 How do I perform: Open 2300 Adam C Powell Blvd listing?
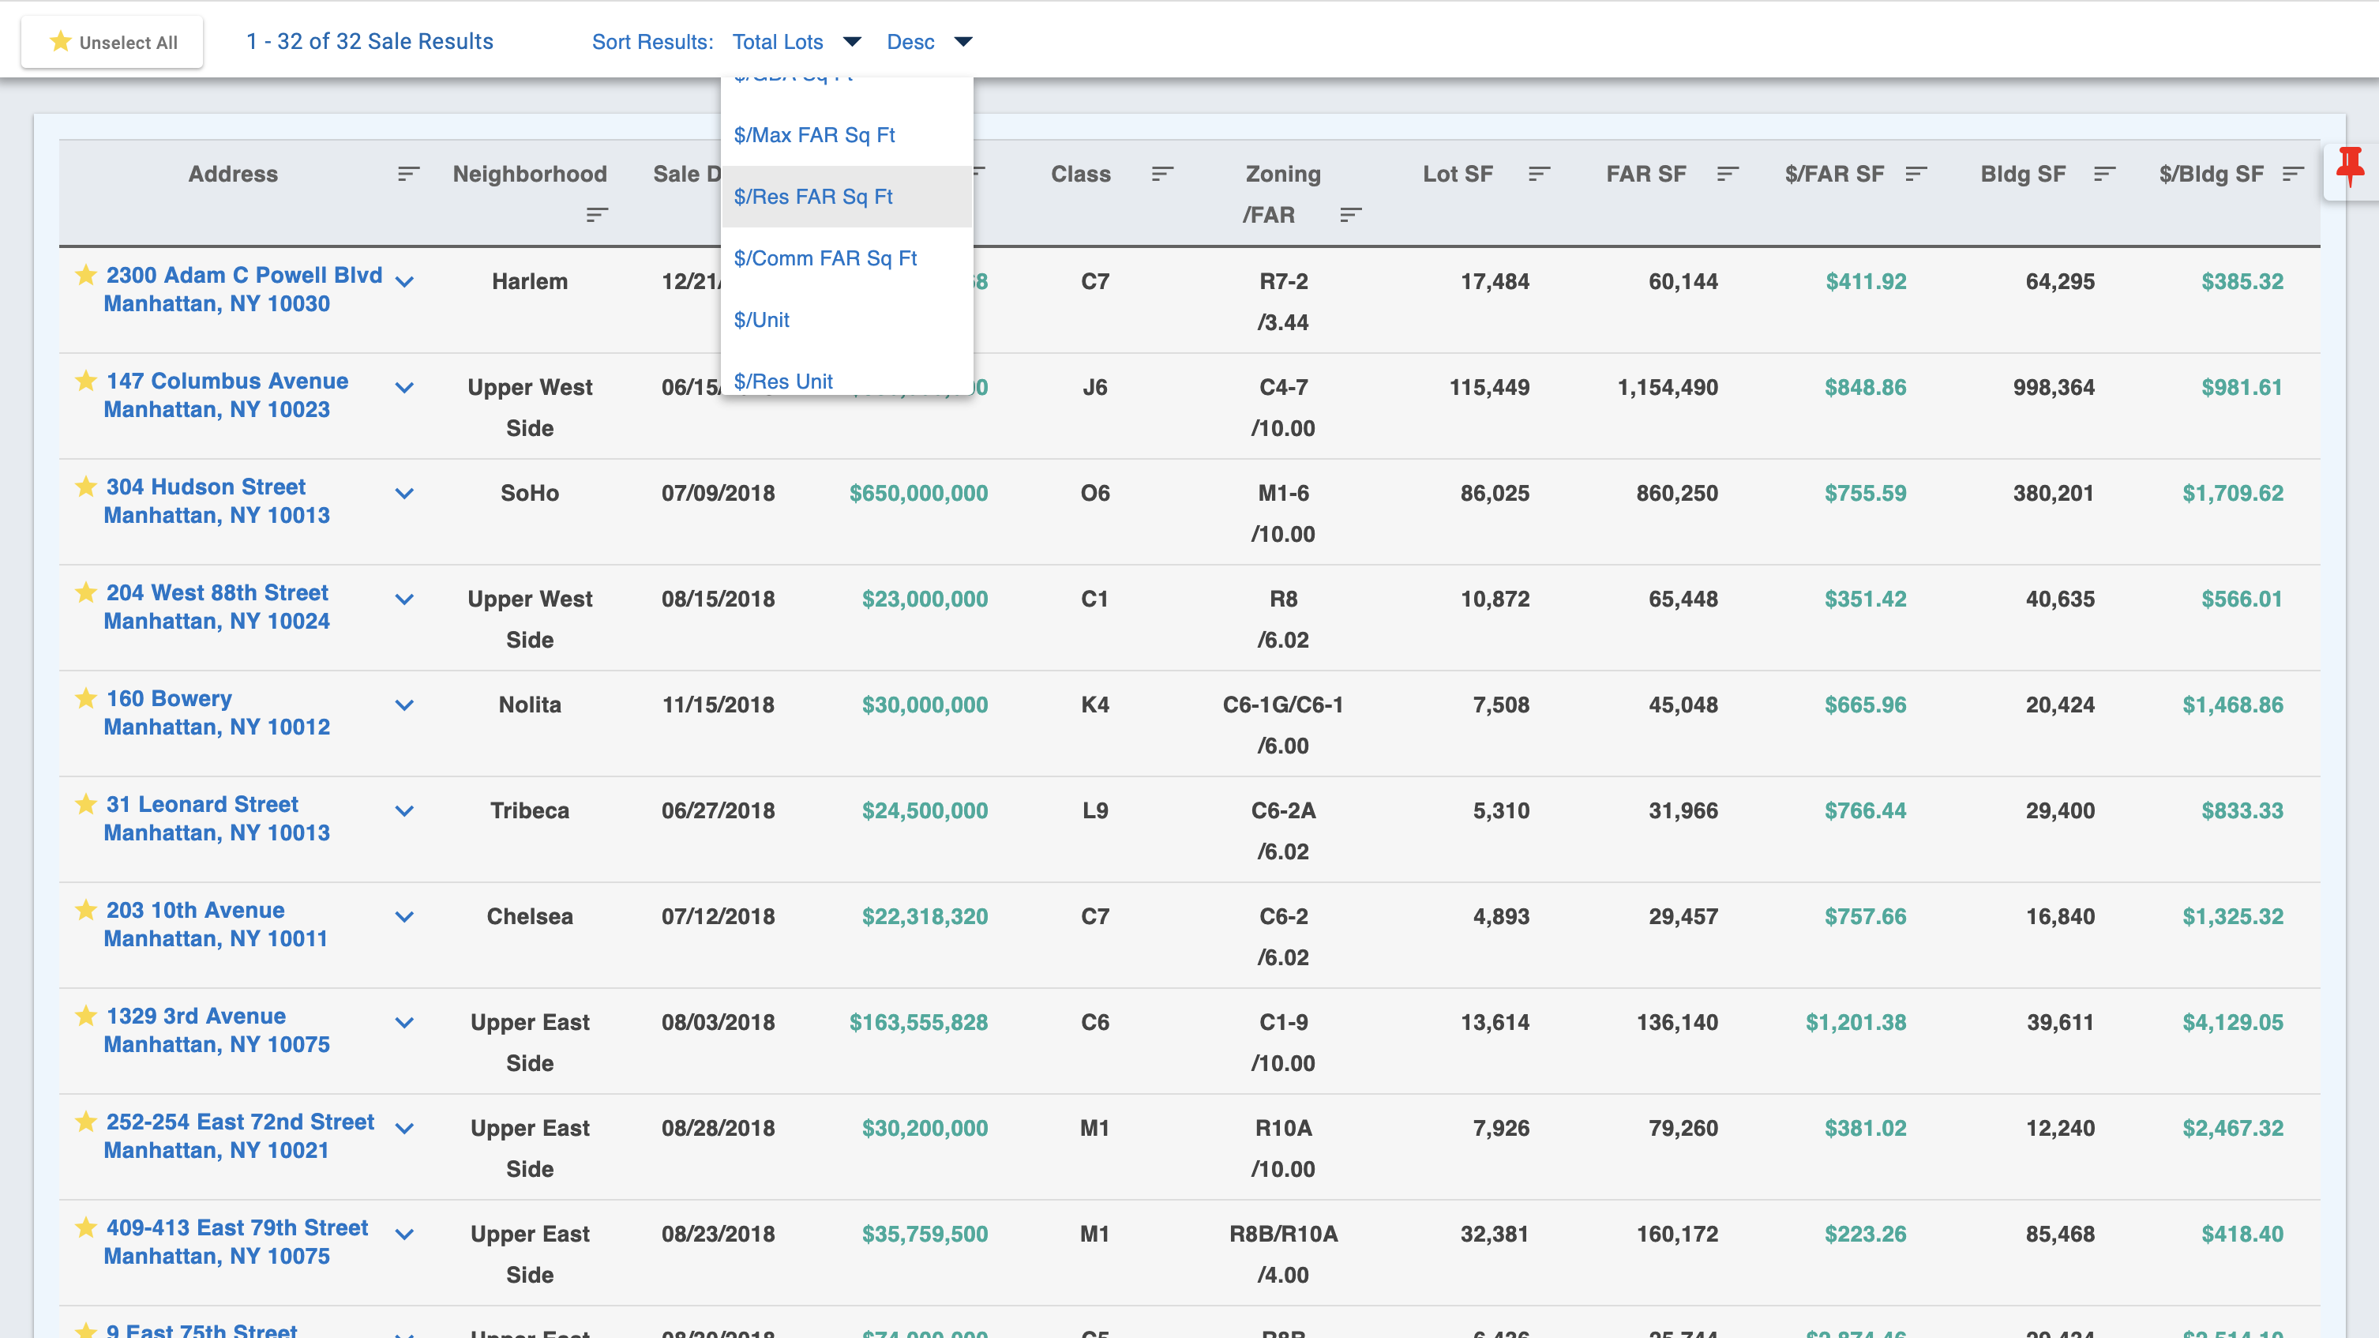tap(243, 288)
